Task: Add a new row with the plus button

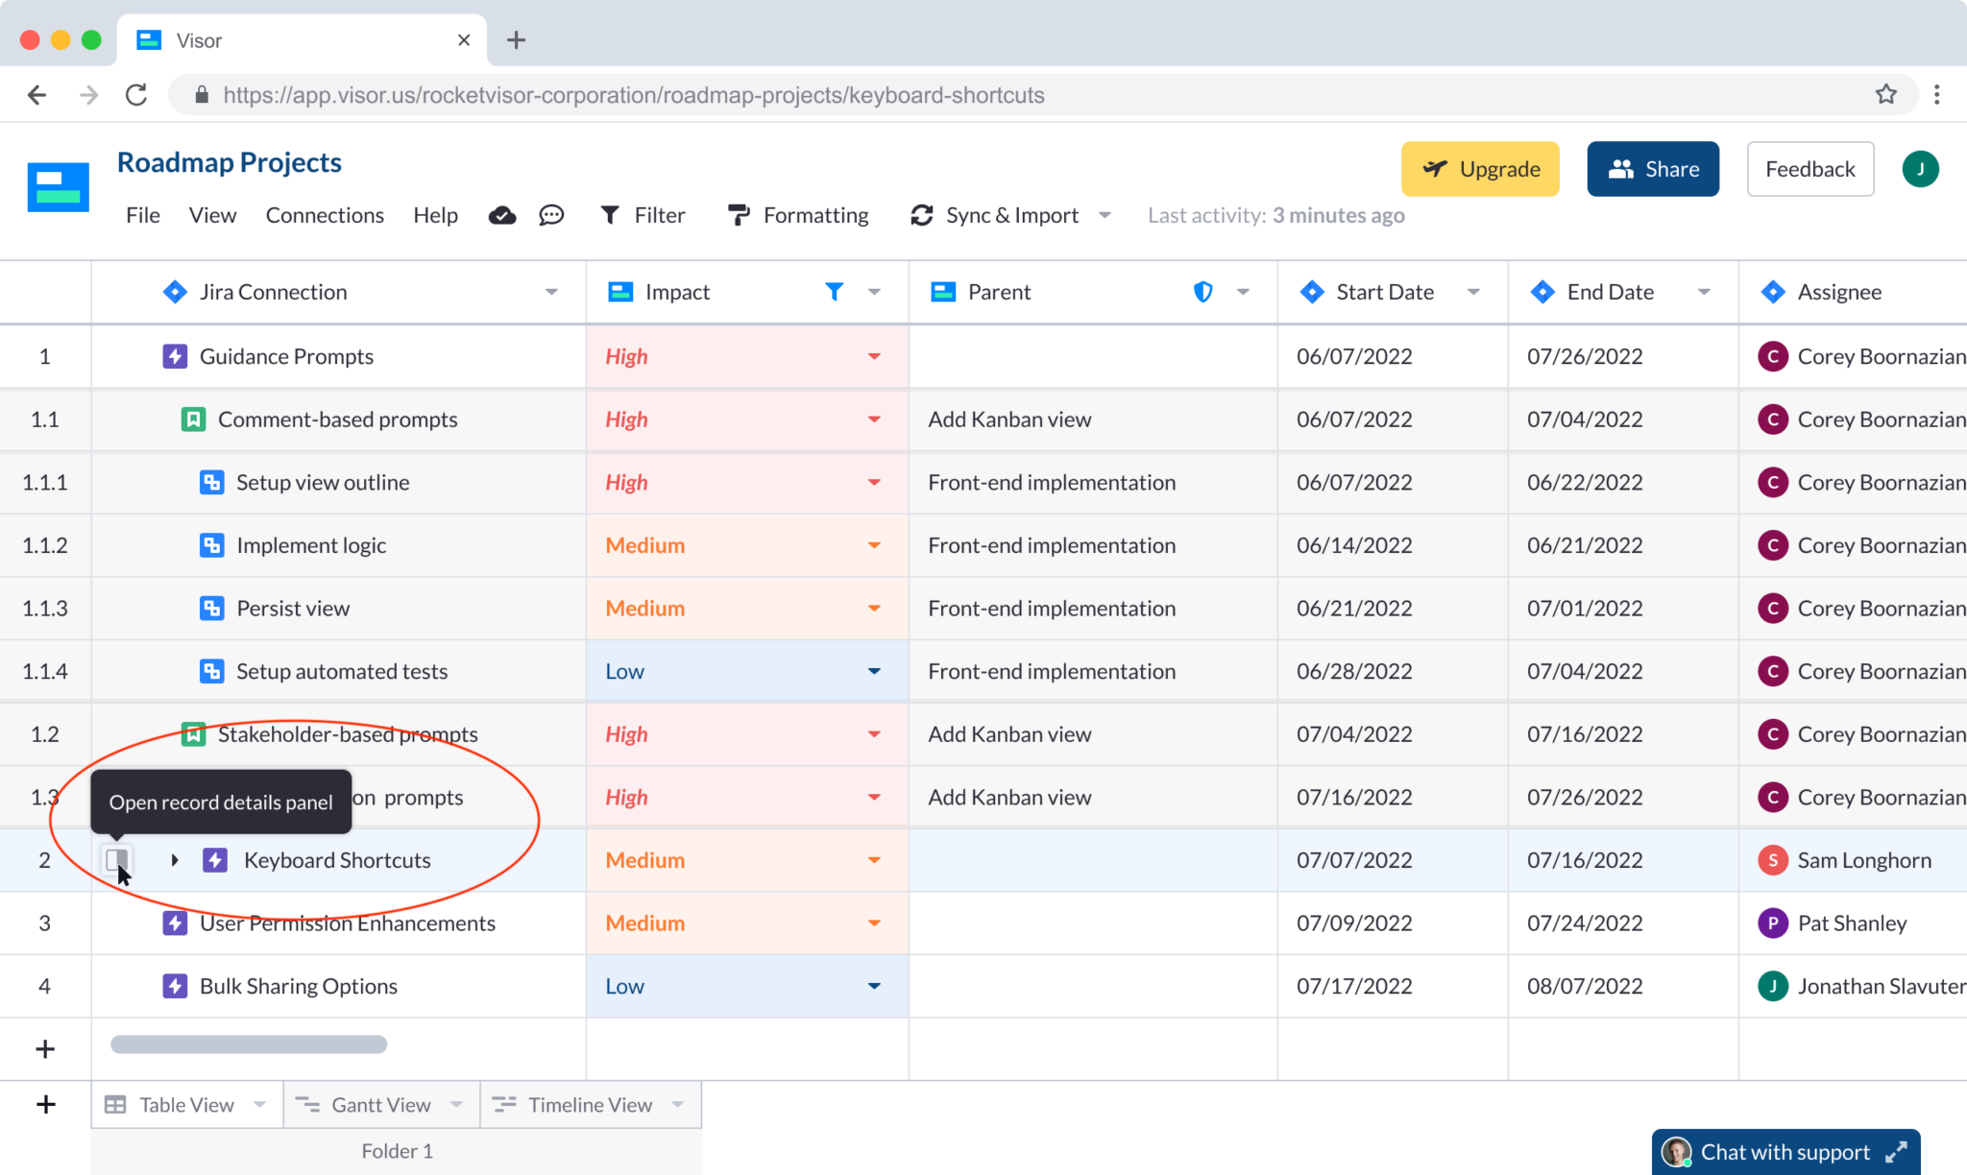Action: pos(45,1048)
